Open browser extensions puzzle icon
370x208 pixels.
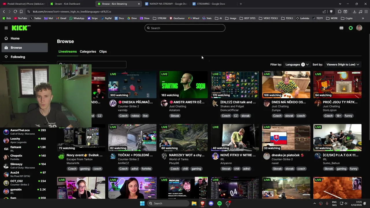pyautogui.click(x=340, y=12)
